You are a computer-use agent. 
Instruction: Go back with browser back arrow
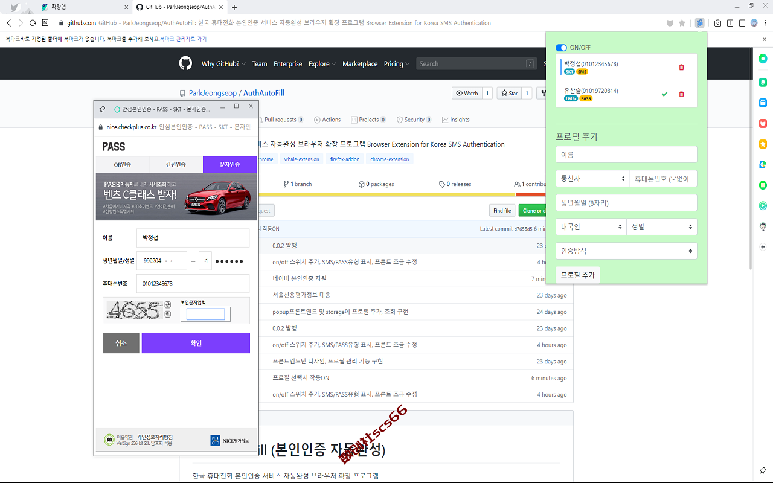(x=8, y=23)
